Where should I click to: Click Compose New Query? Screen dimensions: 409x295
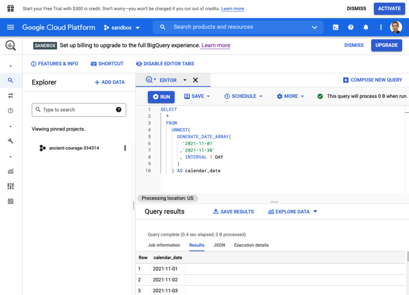click(373, 80)
